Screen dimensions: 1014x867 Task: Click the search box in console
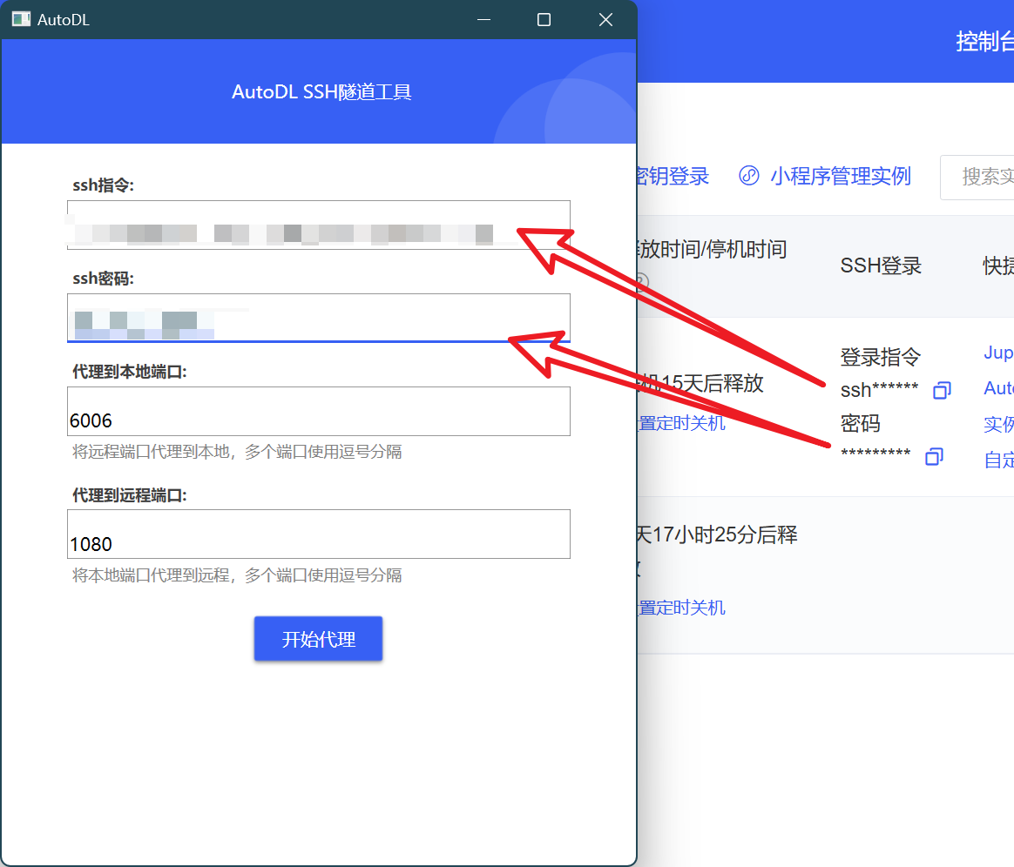tap(977, 177)
